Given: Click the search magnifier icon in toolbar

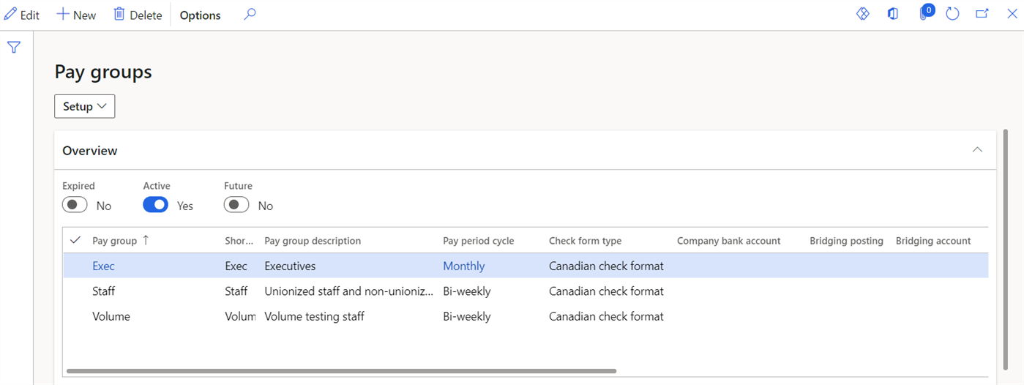Looking at the screenshot, I should tap(250, 14).
